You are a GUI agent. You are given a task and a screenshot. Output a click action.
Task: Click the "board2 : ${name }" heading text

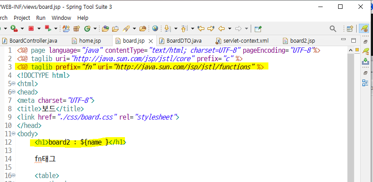point(79,142)
